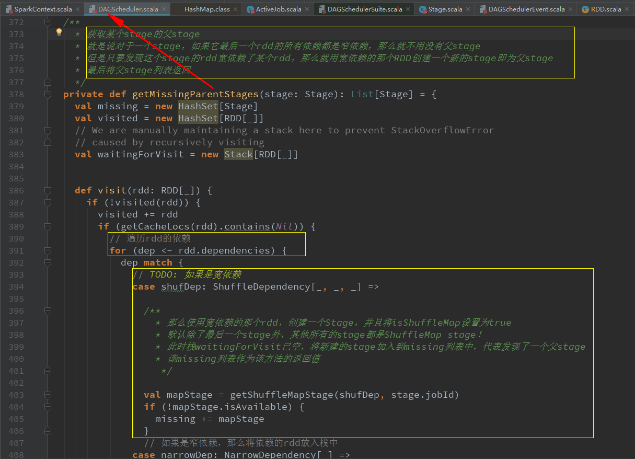Click the DAGScheduler.scala file type icon
The height and width of the screenshot is (459, 635).
(93, 9)
